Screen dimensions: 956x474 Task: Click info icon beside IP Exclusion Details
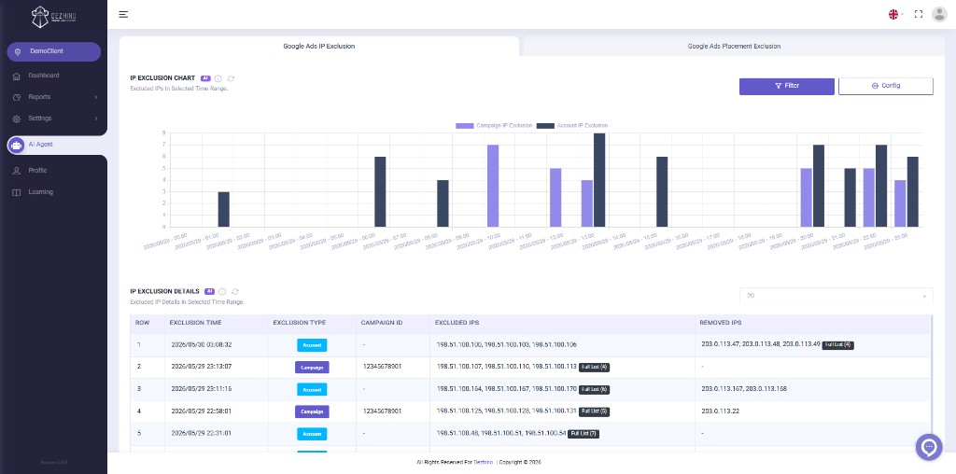222,292
